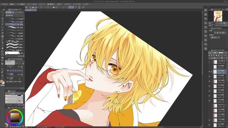228x128 pixels.
Task: Select the Ruler triangle tool
Action: (2, 72)
